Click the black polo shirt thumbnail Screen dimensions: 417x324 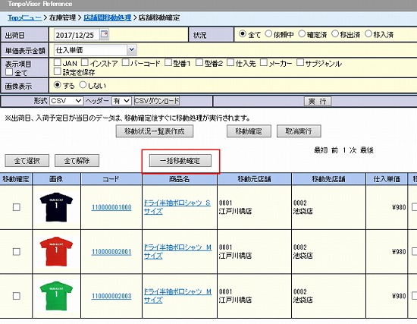tap(56, 207)
